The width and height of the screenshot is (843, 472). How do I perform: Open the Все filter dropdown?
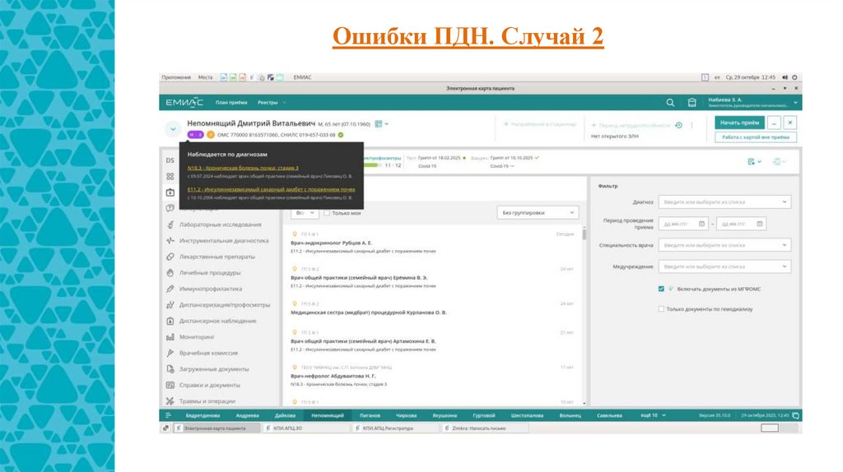pos(305,213)
